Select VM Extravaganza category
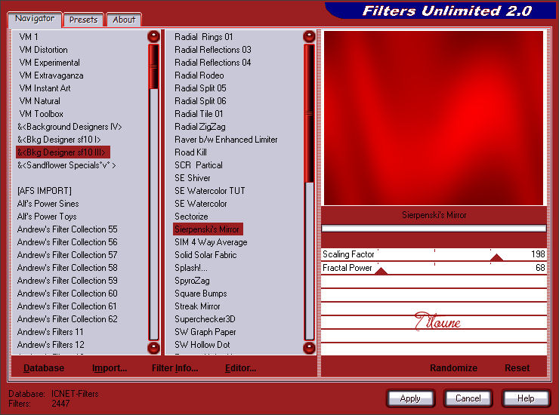559x415 pixels. coord(51,75)
